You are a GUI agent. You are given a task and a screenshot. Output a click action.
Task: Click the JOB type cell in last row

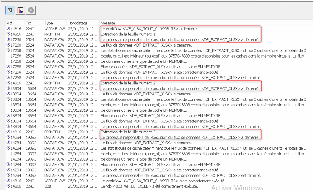48,186
